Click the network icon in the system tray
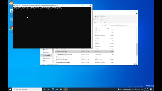162x91 pixels. 137,89
